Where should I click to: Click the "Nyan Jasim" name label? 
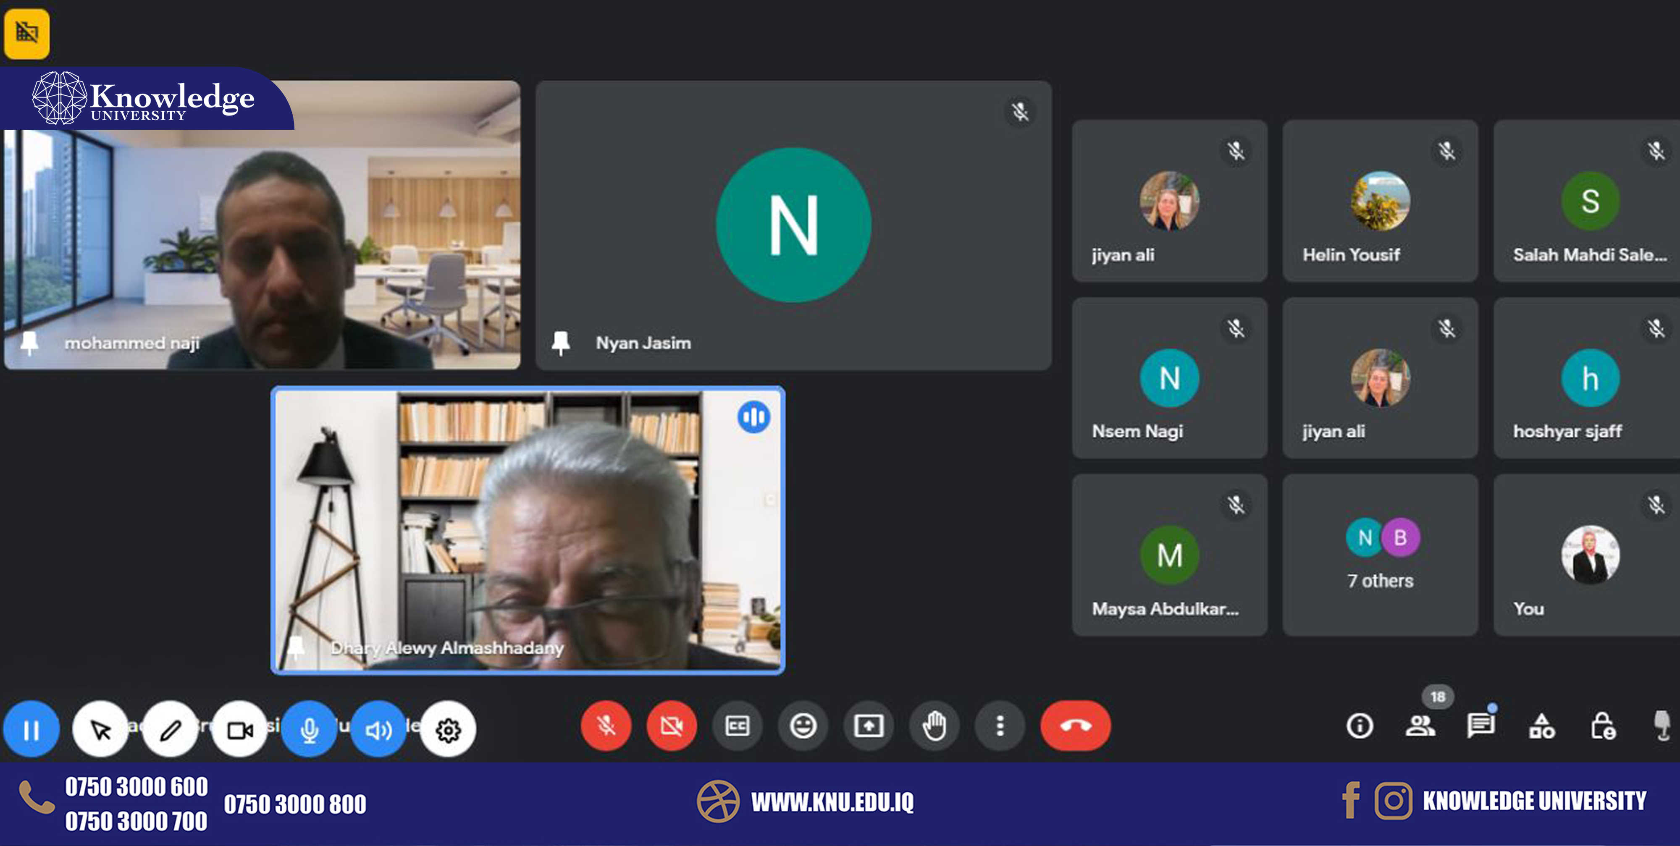click(x=643, y=343)
